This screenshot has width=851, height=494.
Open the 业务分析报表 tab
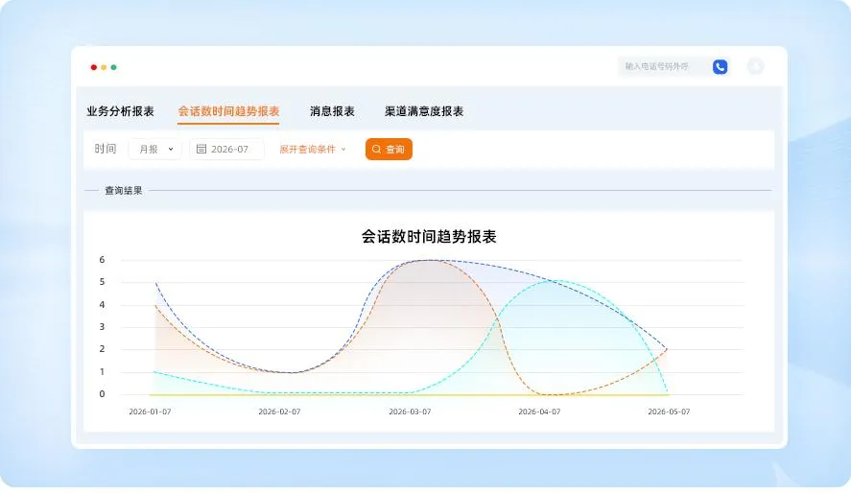[121, 111]
